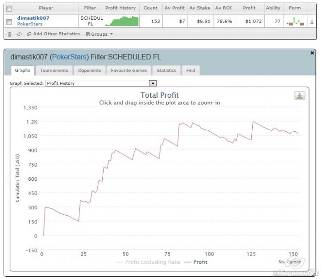Open the Opponents tab
Screen dimensions: 321x279
point(89,71)
